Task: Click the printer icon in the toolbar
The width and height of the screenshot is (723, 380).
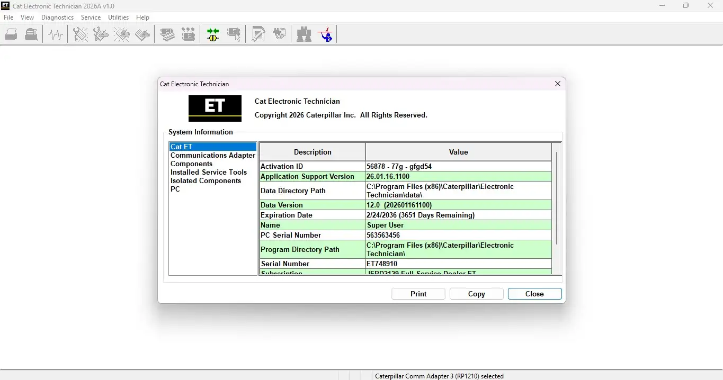Action: click(x=11, y=34)
